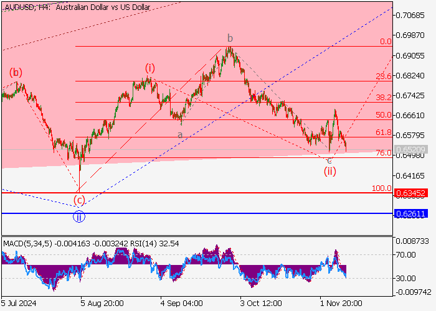This screenshot has height=311, width=436.
Task: Click the time axis date '3 Oct 12:00'
Action: [x=261, y=304]
